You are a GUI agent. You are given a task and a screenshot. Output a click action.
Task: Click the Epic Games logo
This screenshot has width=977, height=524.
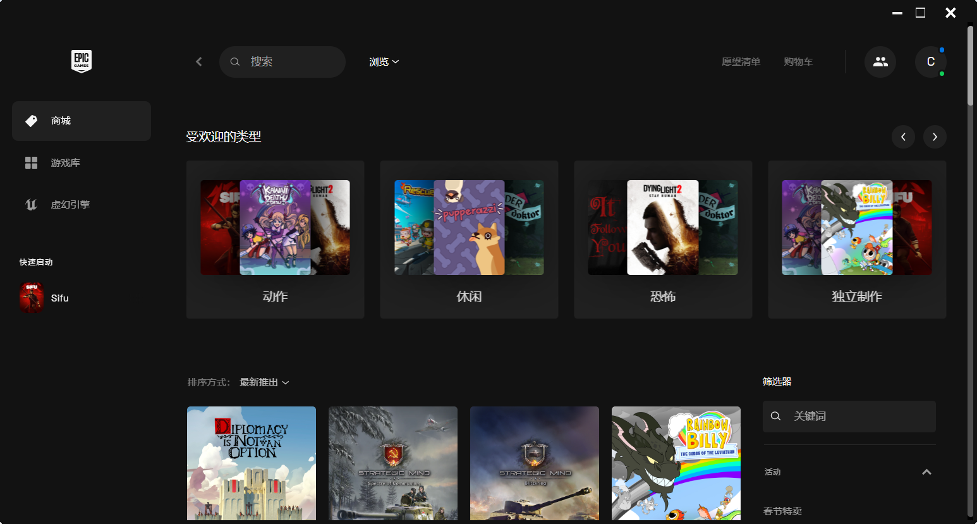pyautogui.click(x=82, y=61)
